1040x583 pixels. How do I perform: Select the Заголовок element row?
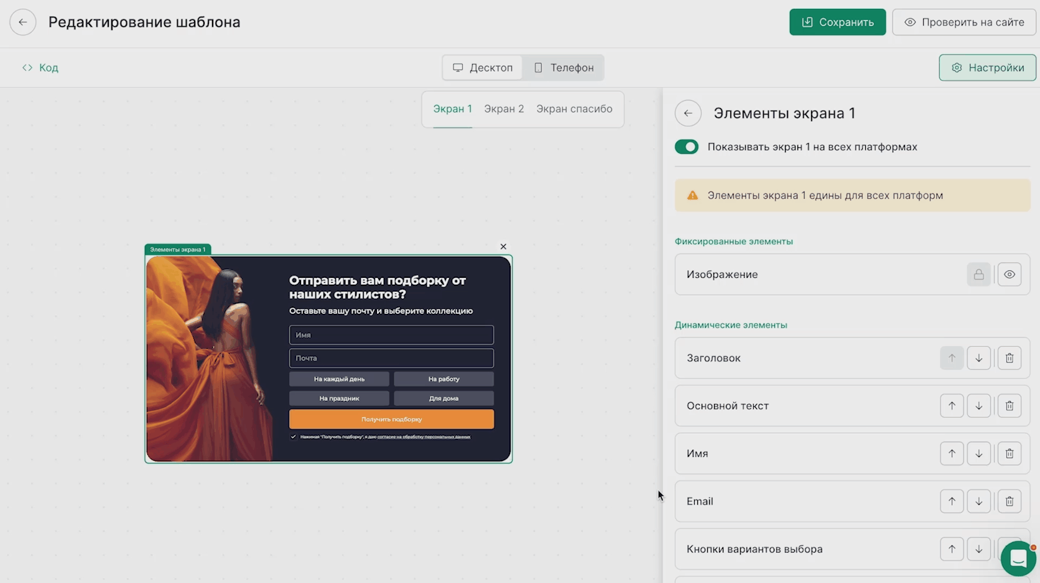[x=852, y=358]
